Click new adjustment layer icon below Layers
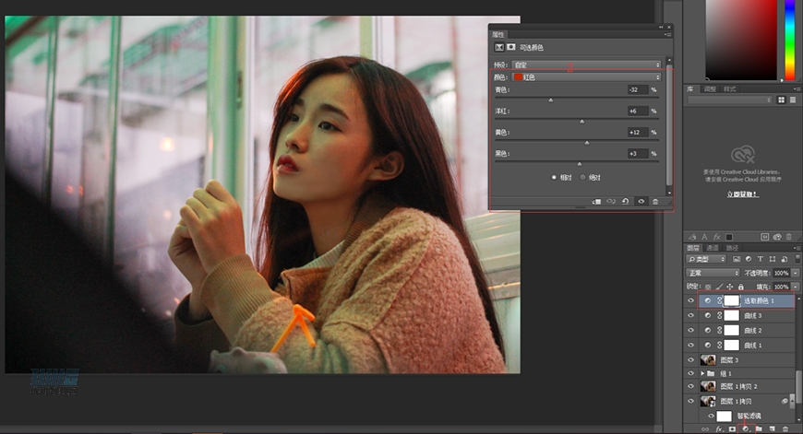Screen dimensions: 803x434 [x=745, y=428]
